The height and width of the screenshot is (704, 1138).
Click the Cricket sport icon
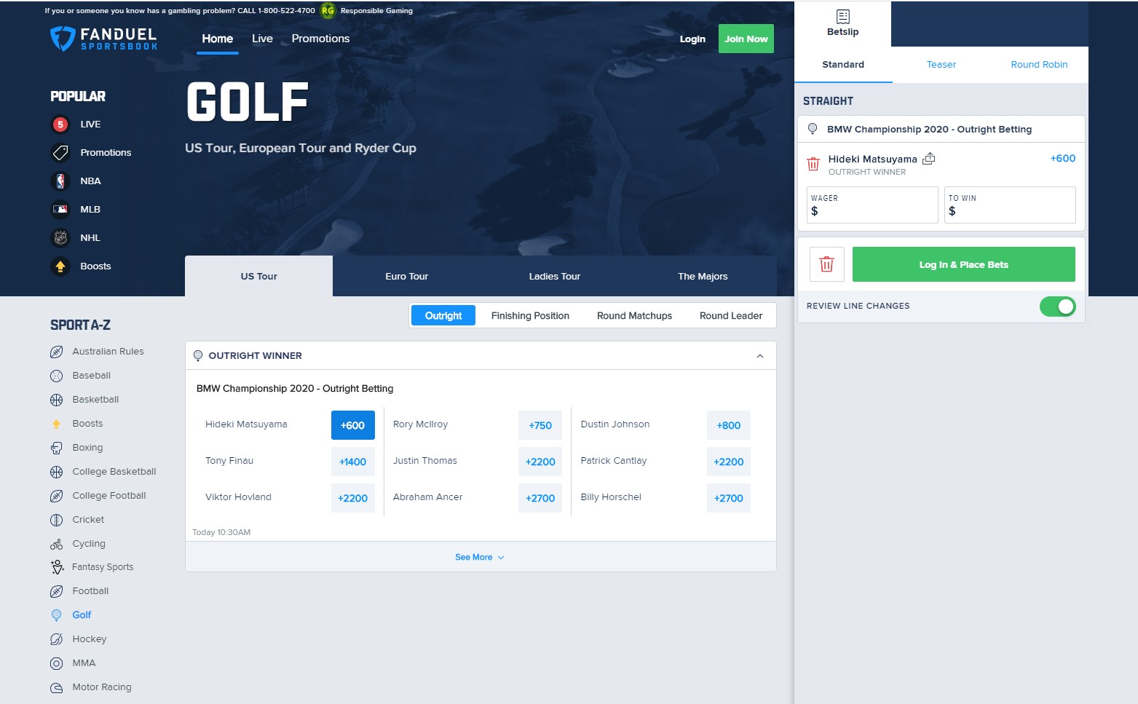click(56, 520)
